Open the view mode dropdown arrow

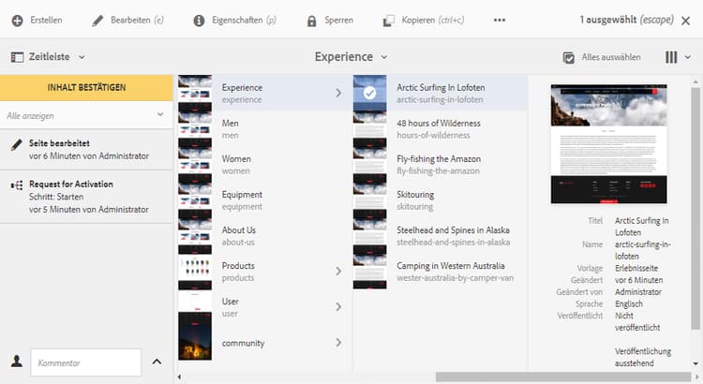coord(688,57)
